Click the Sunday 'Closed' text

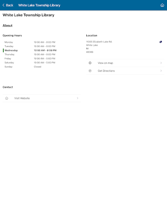click(x=38, y=67)
